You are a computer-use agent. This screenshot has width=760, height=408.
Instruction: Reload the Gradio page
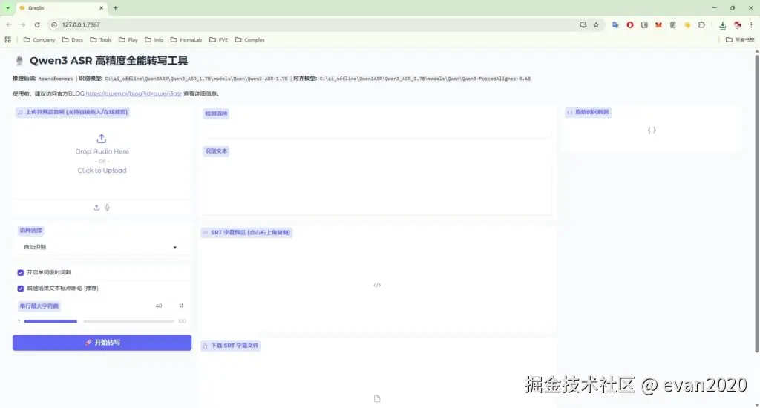(x=37, y=24)
